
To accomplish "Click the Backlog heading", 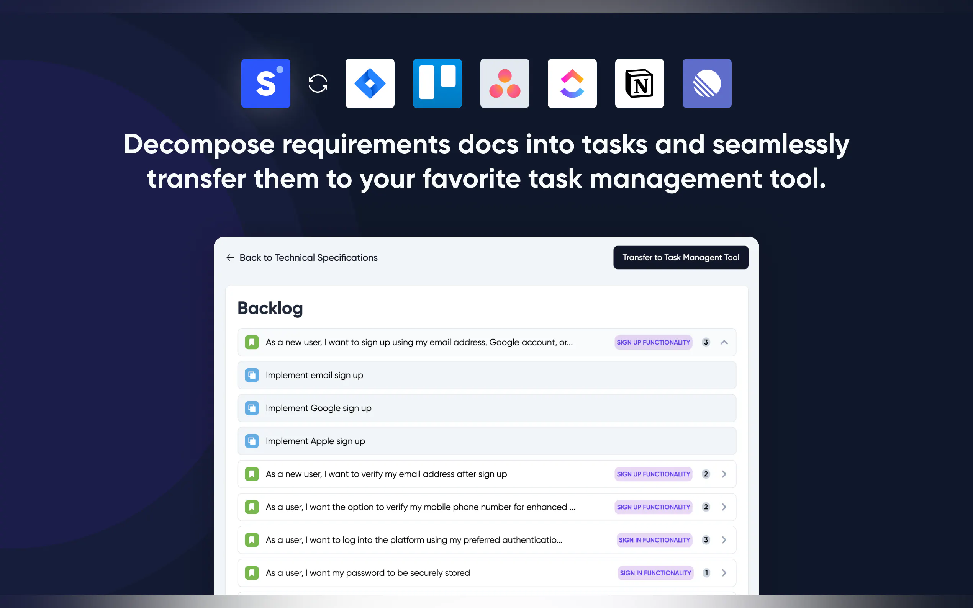I will coord(270,309).
